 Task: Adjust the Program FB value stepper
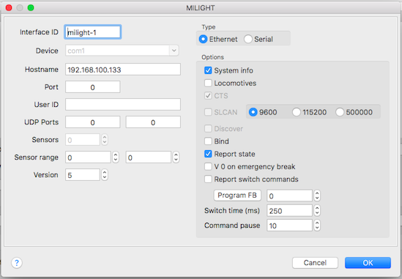(317, 196)
